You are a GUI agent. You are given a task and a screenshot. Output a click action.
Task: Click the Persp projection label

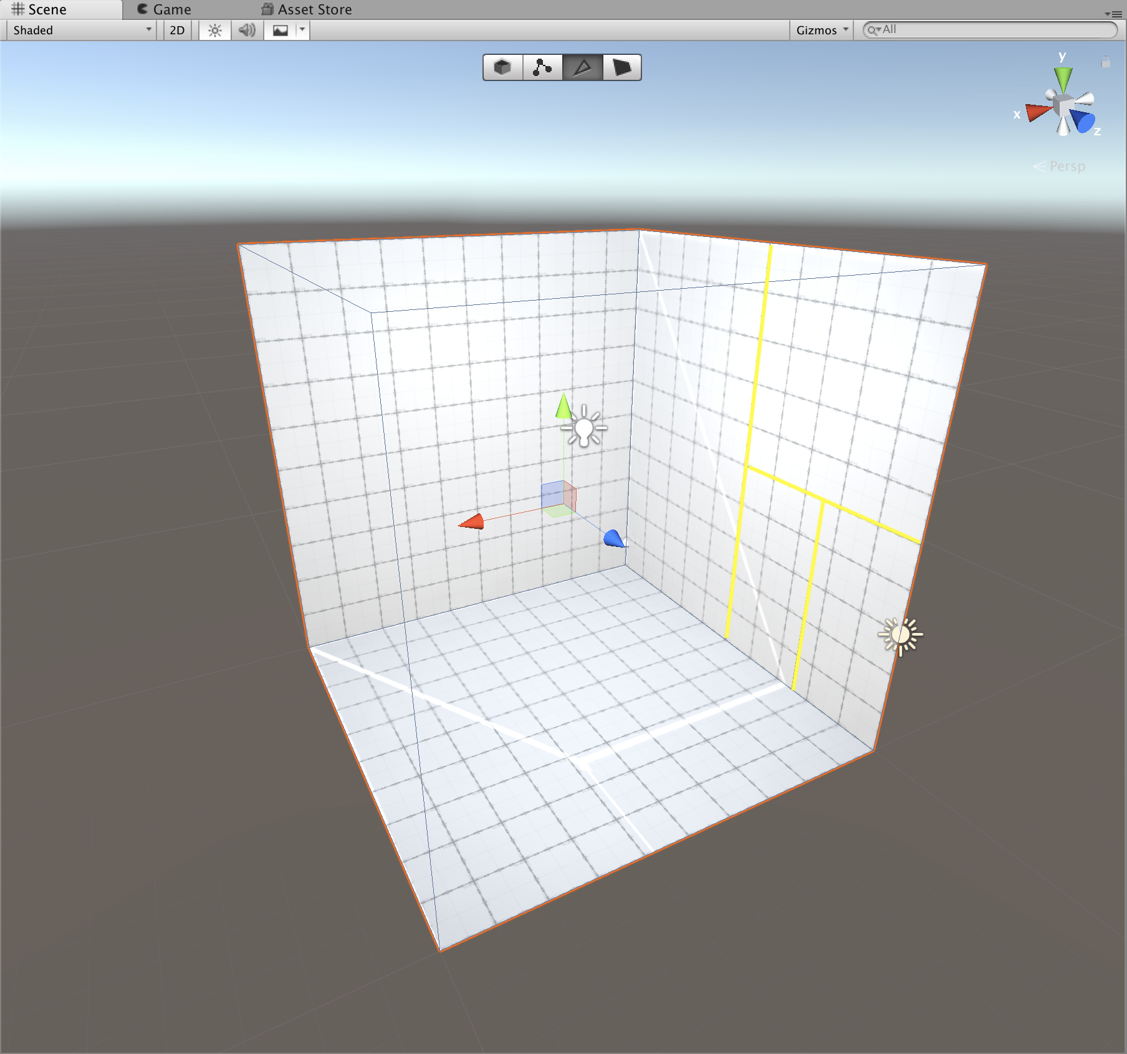(1067, 166)
